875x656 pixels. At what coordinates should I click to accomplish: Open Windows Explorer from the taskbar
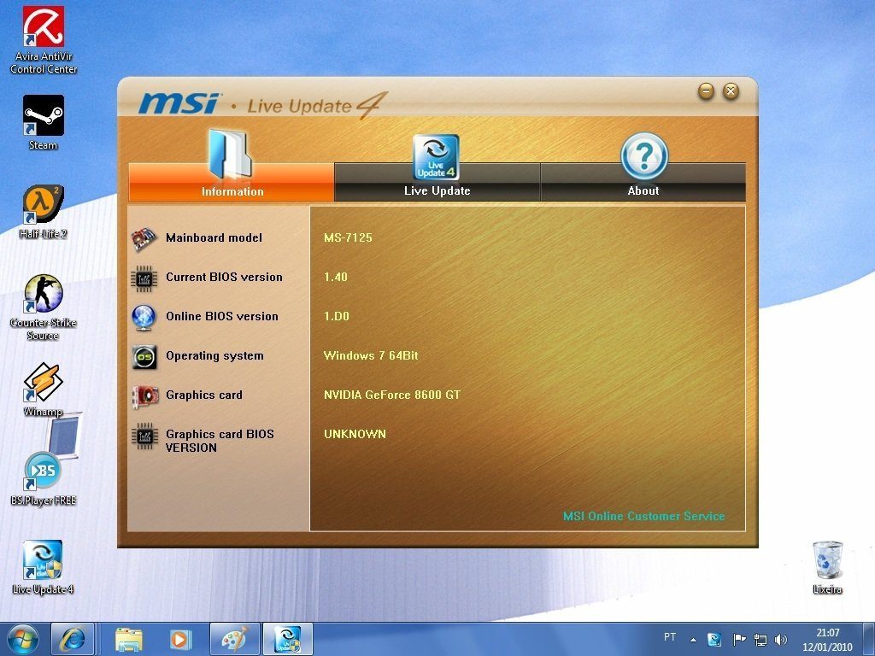[129, 639]
